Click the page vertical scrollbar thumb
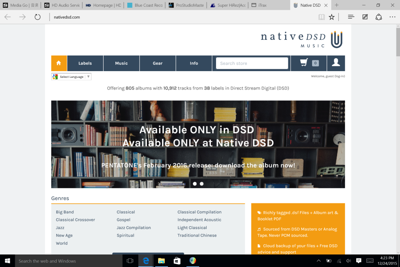The width and height of the screenshot is (400, 267). 398,42
